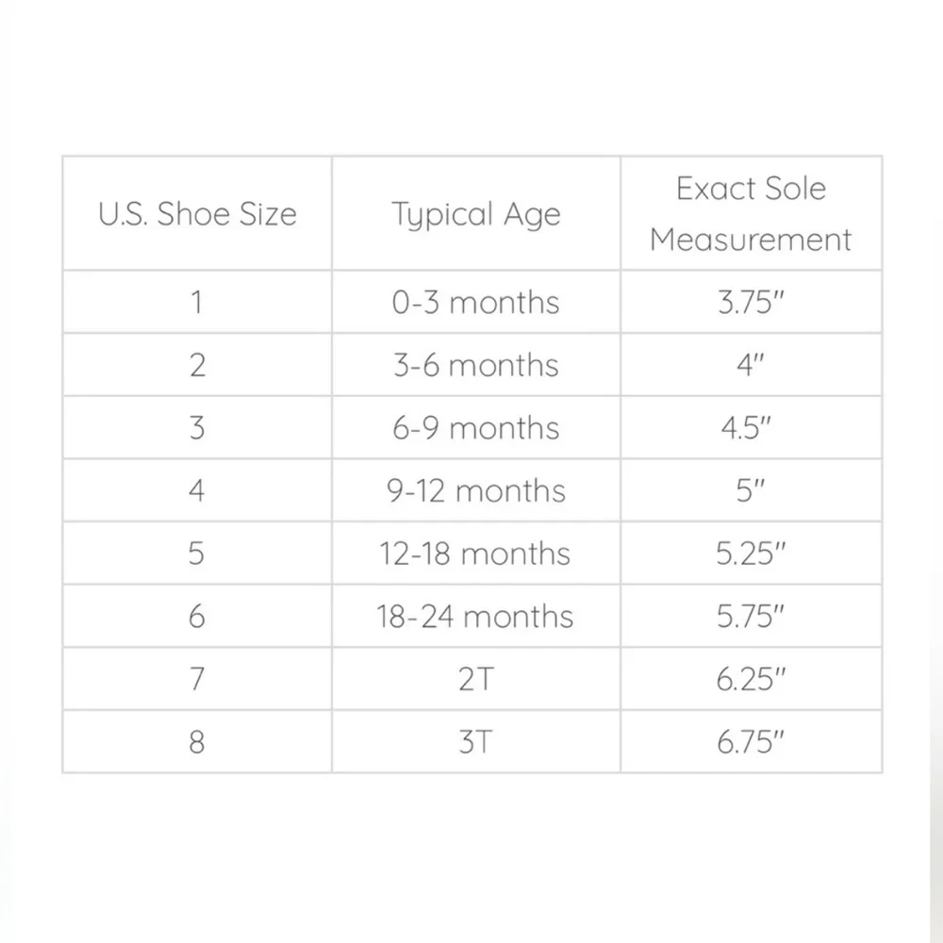Viewport: 943px width, 943px height.
Task: Click the Exact Sole Measurement header
Action: (x=752, y=213)
